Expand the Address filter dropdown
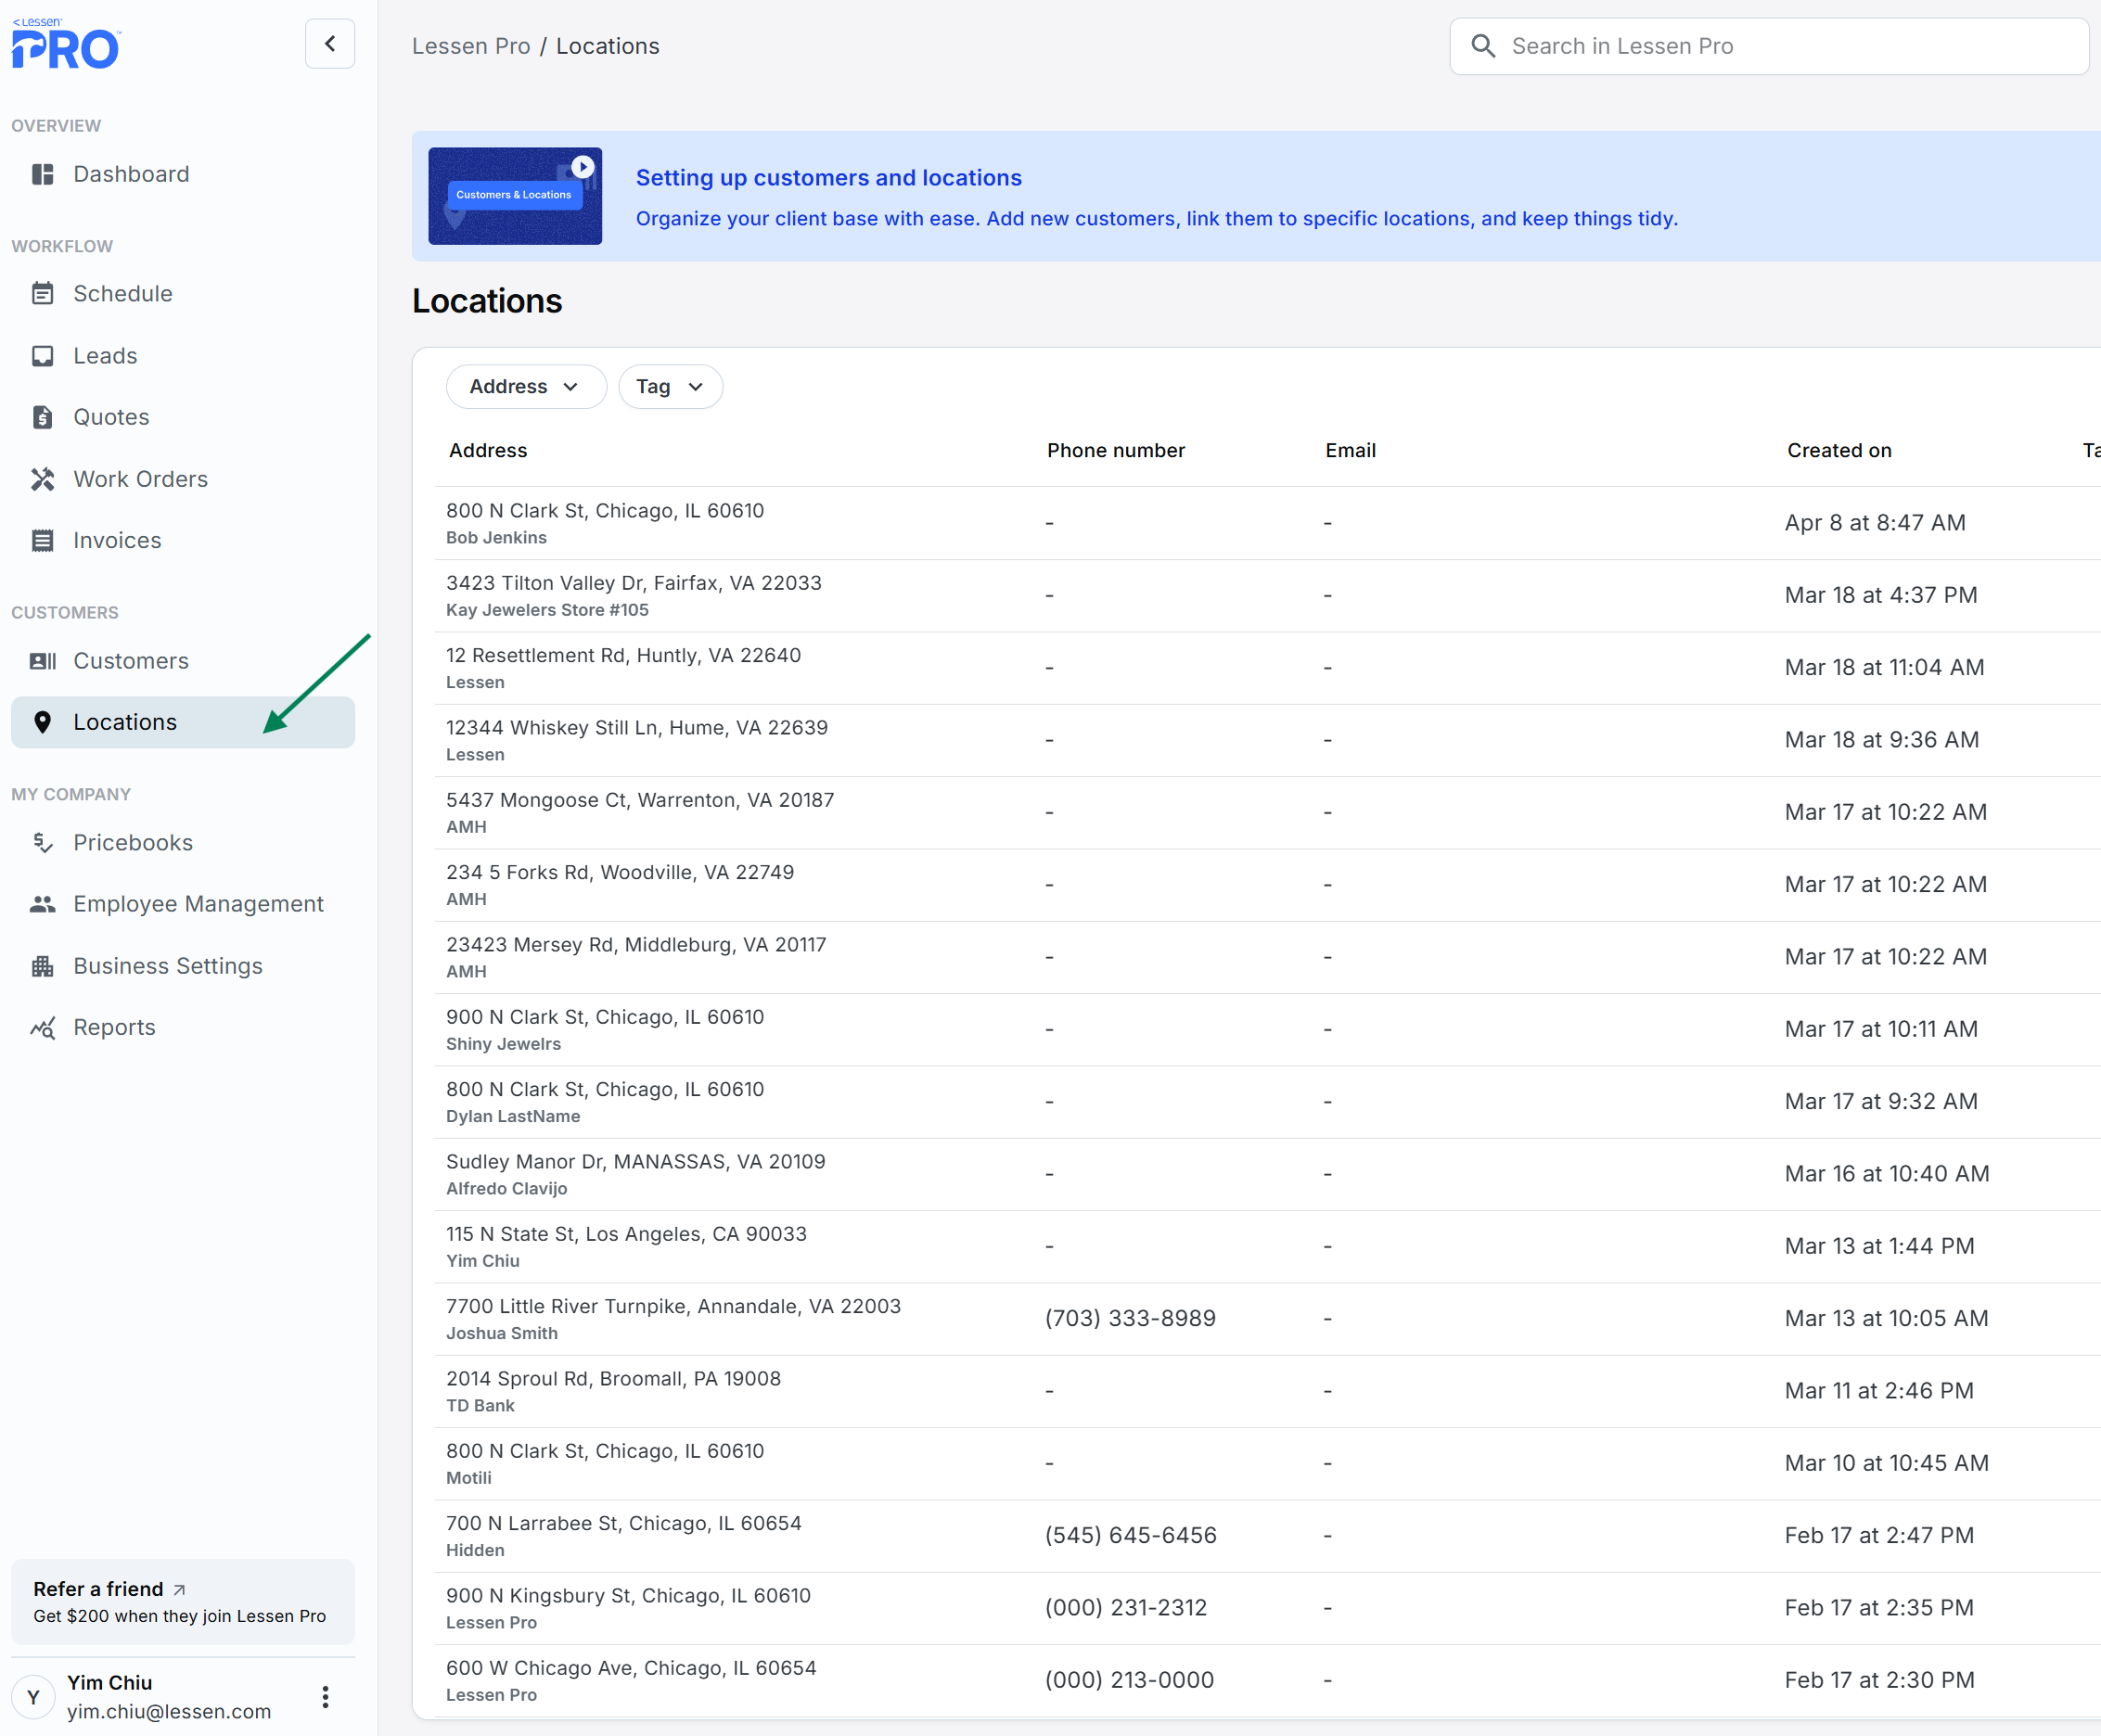 click(525, 387)
